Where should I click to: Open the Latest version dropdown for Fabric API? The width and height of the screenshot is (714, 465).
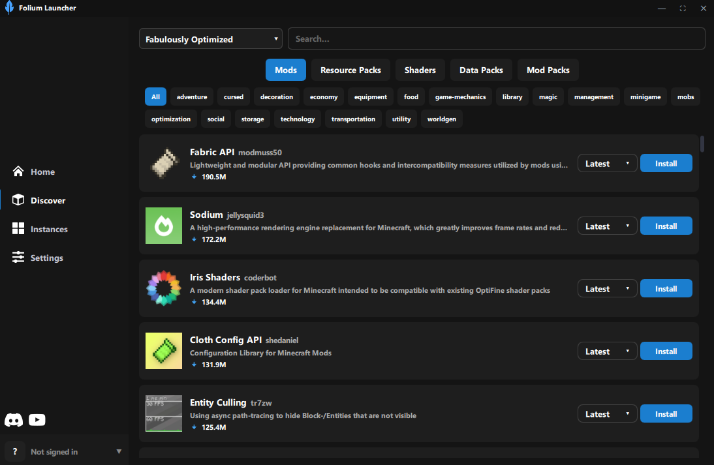coord(607,163)
